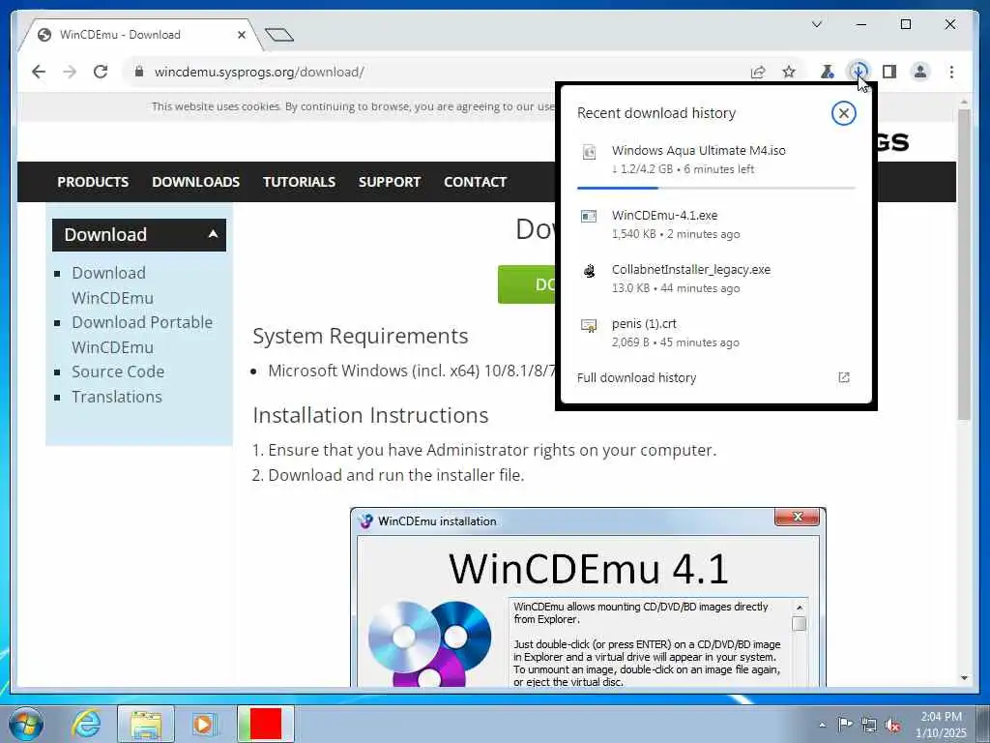Click the WinCDEmu-4.1.exe file icon
This screenshot has height=743, width=990.
(589, 217)
